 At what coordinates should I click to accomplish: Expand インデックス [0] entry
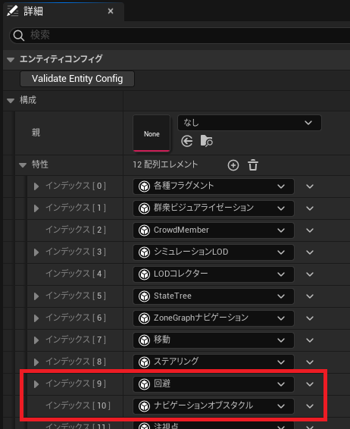[36, 186]
